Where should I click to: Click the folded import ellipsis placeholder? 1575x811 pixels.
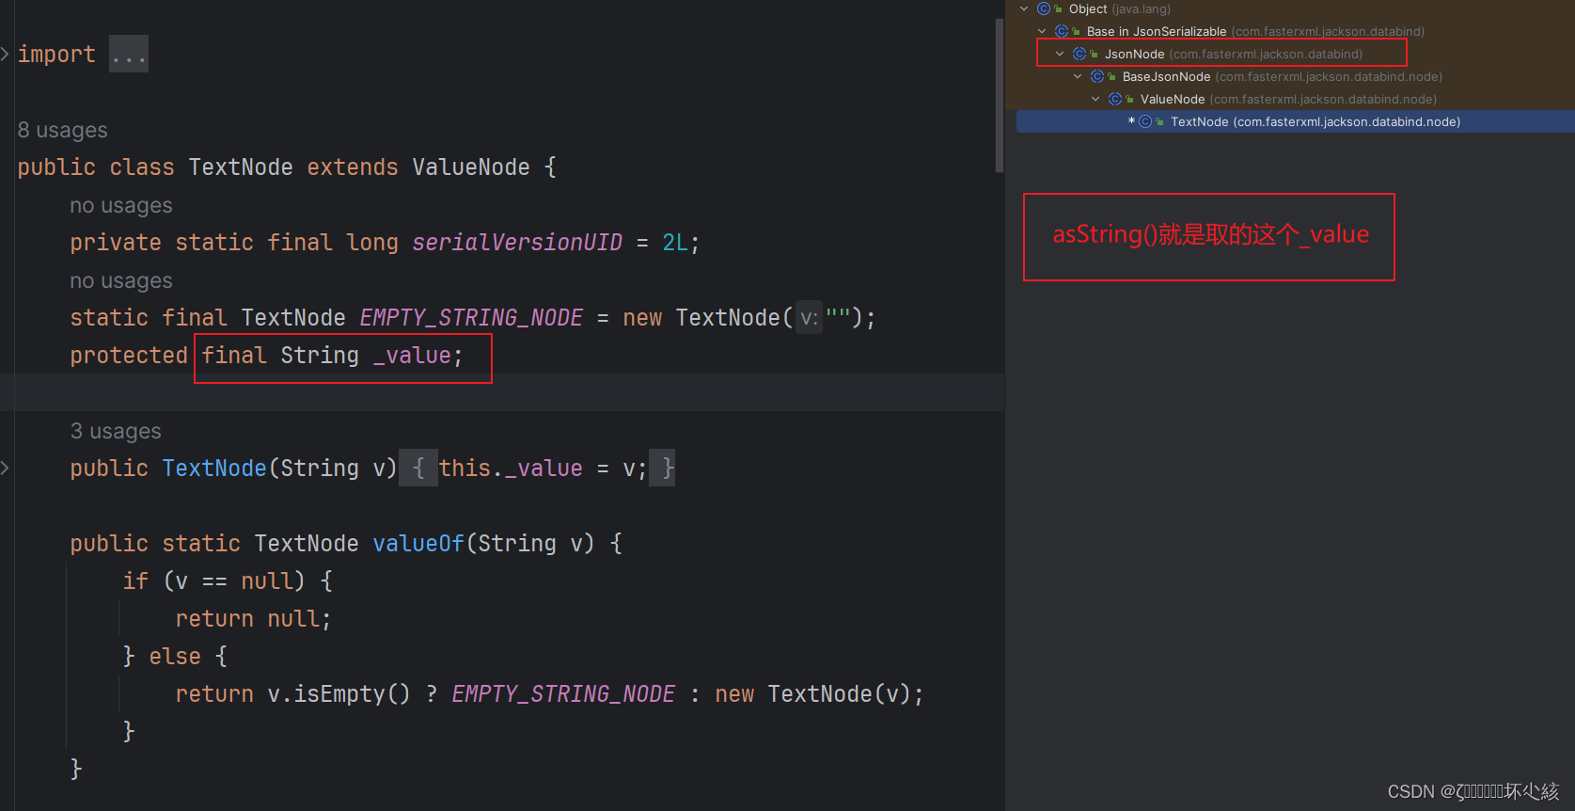pyautogui.click(x=129, y=55)
